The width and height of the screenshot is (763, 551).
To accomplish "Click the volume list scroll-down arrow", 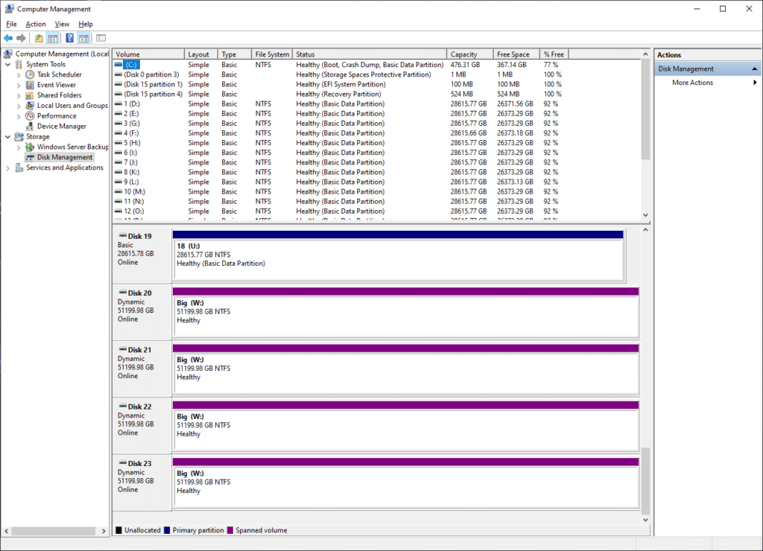I will pyautogui.click(x=646, y=215).
